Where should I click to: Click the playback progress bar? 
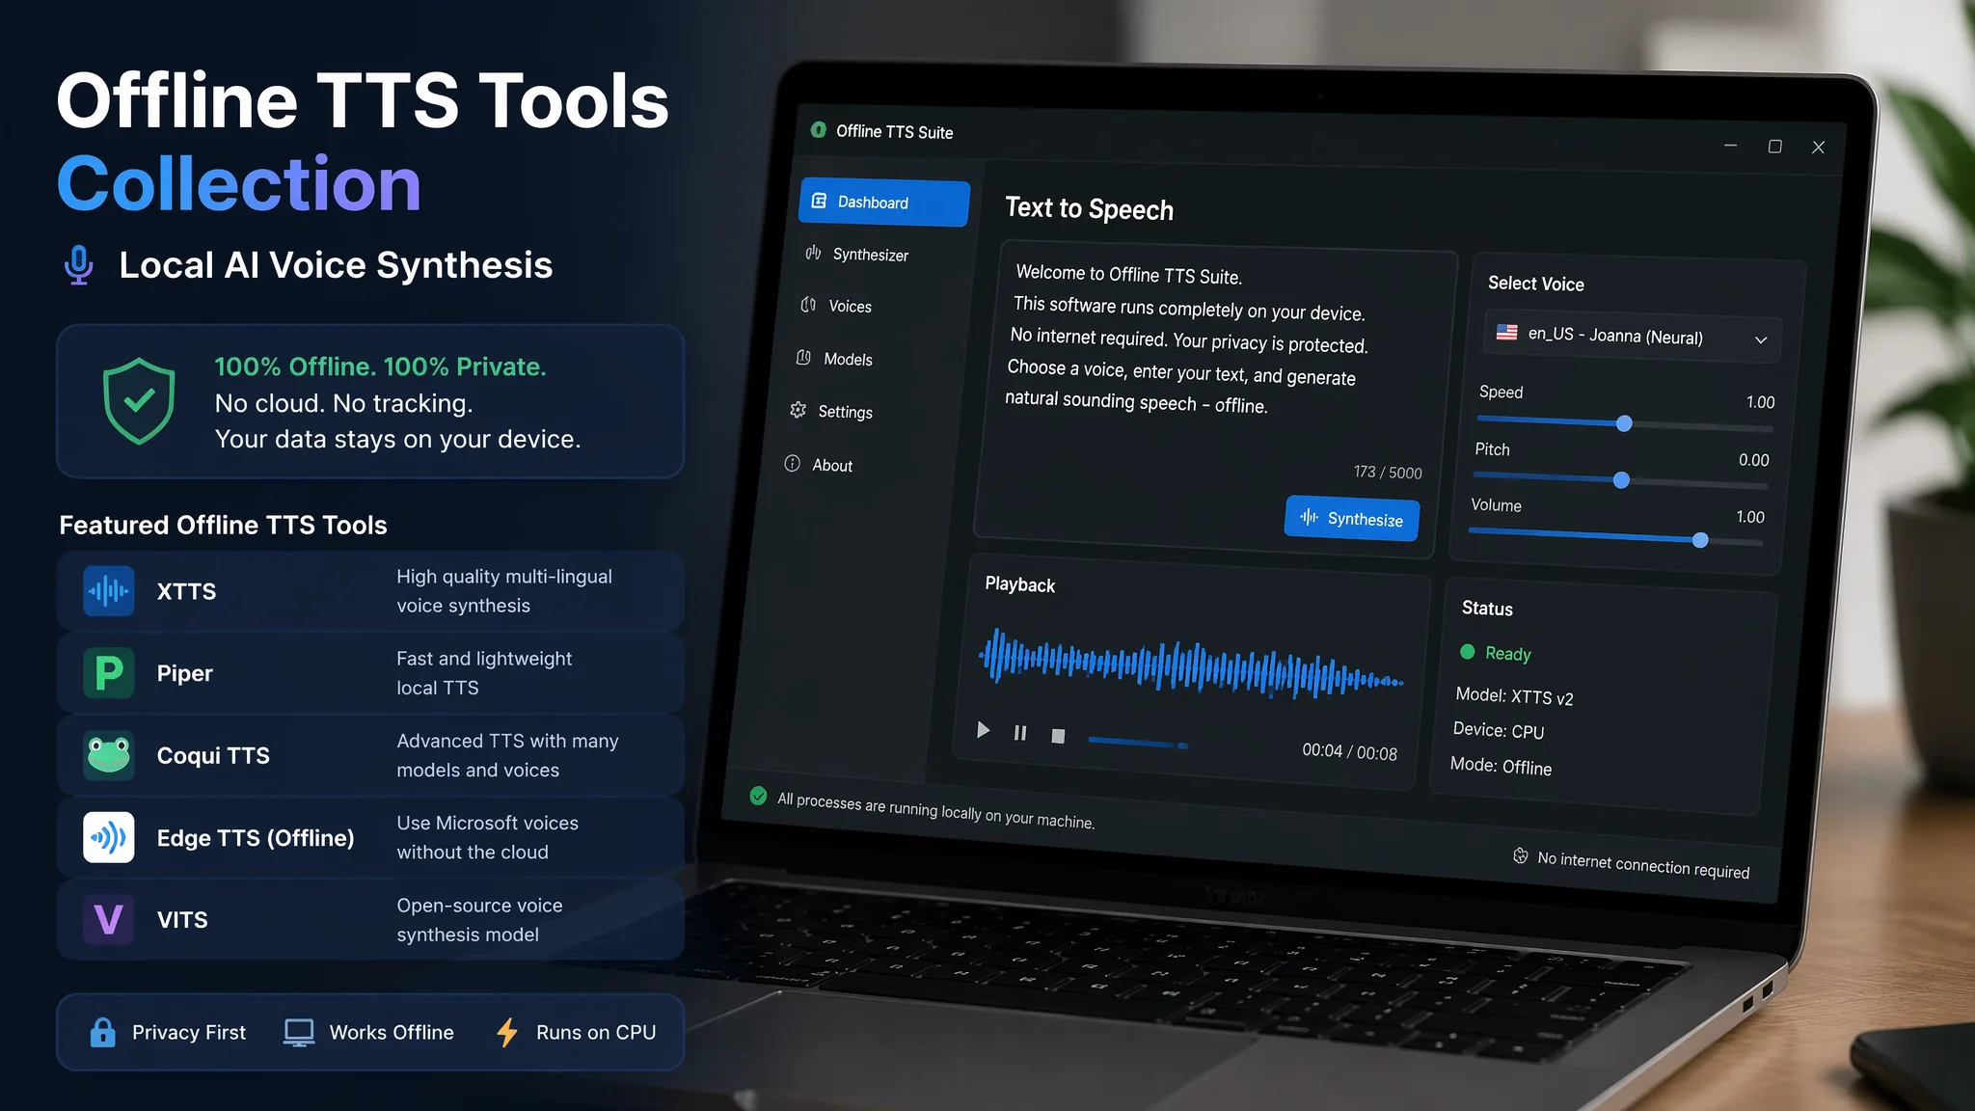pyautogui.click(x=1139, y=743)
